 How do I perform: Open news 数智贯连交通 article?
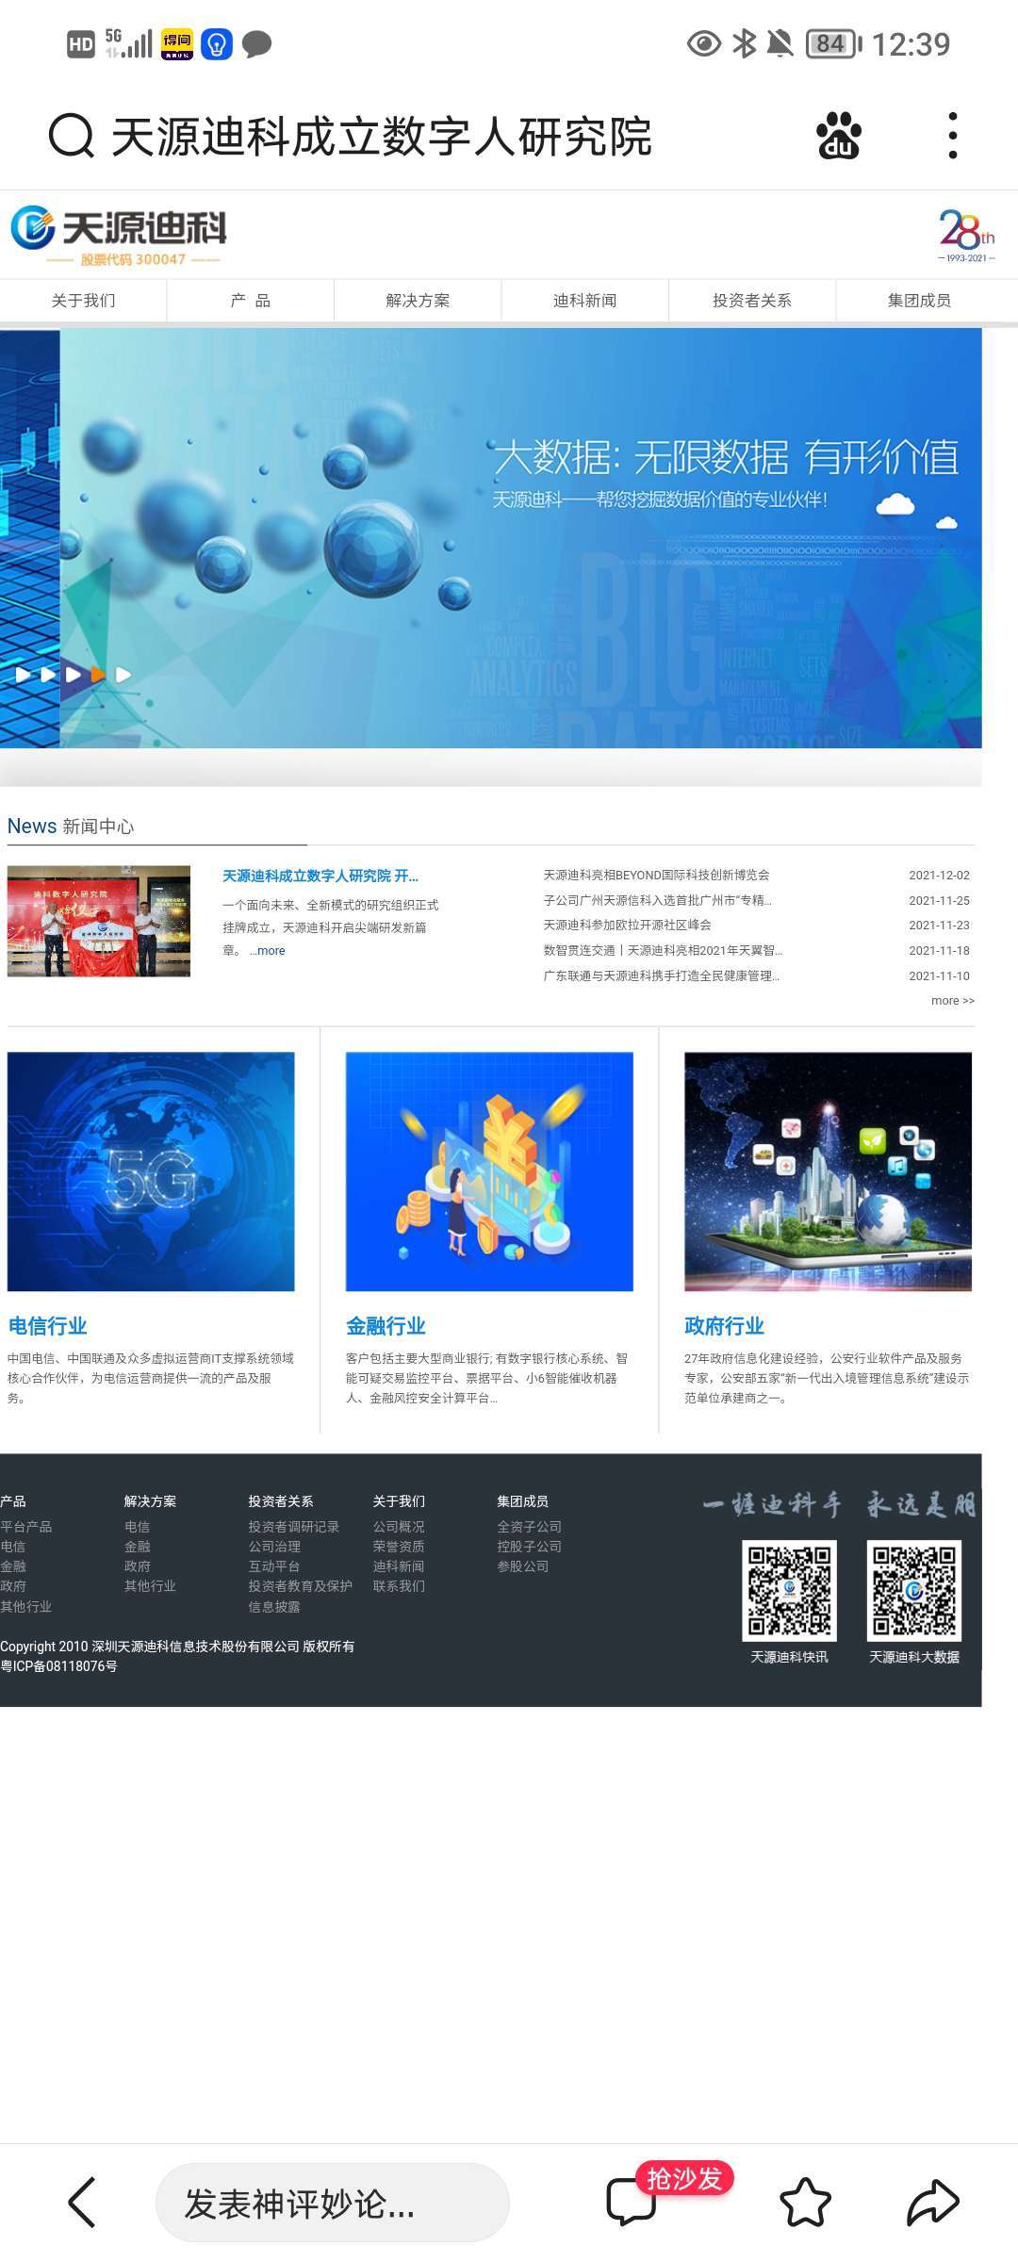(x=663, y=950)
